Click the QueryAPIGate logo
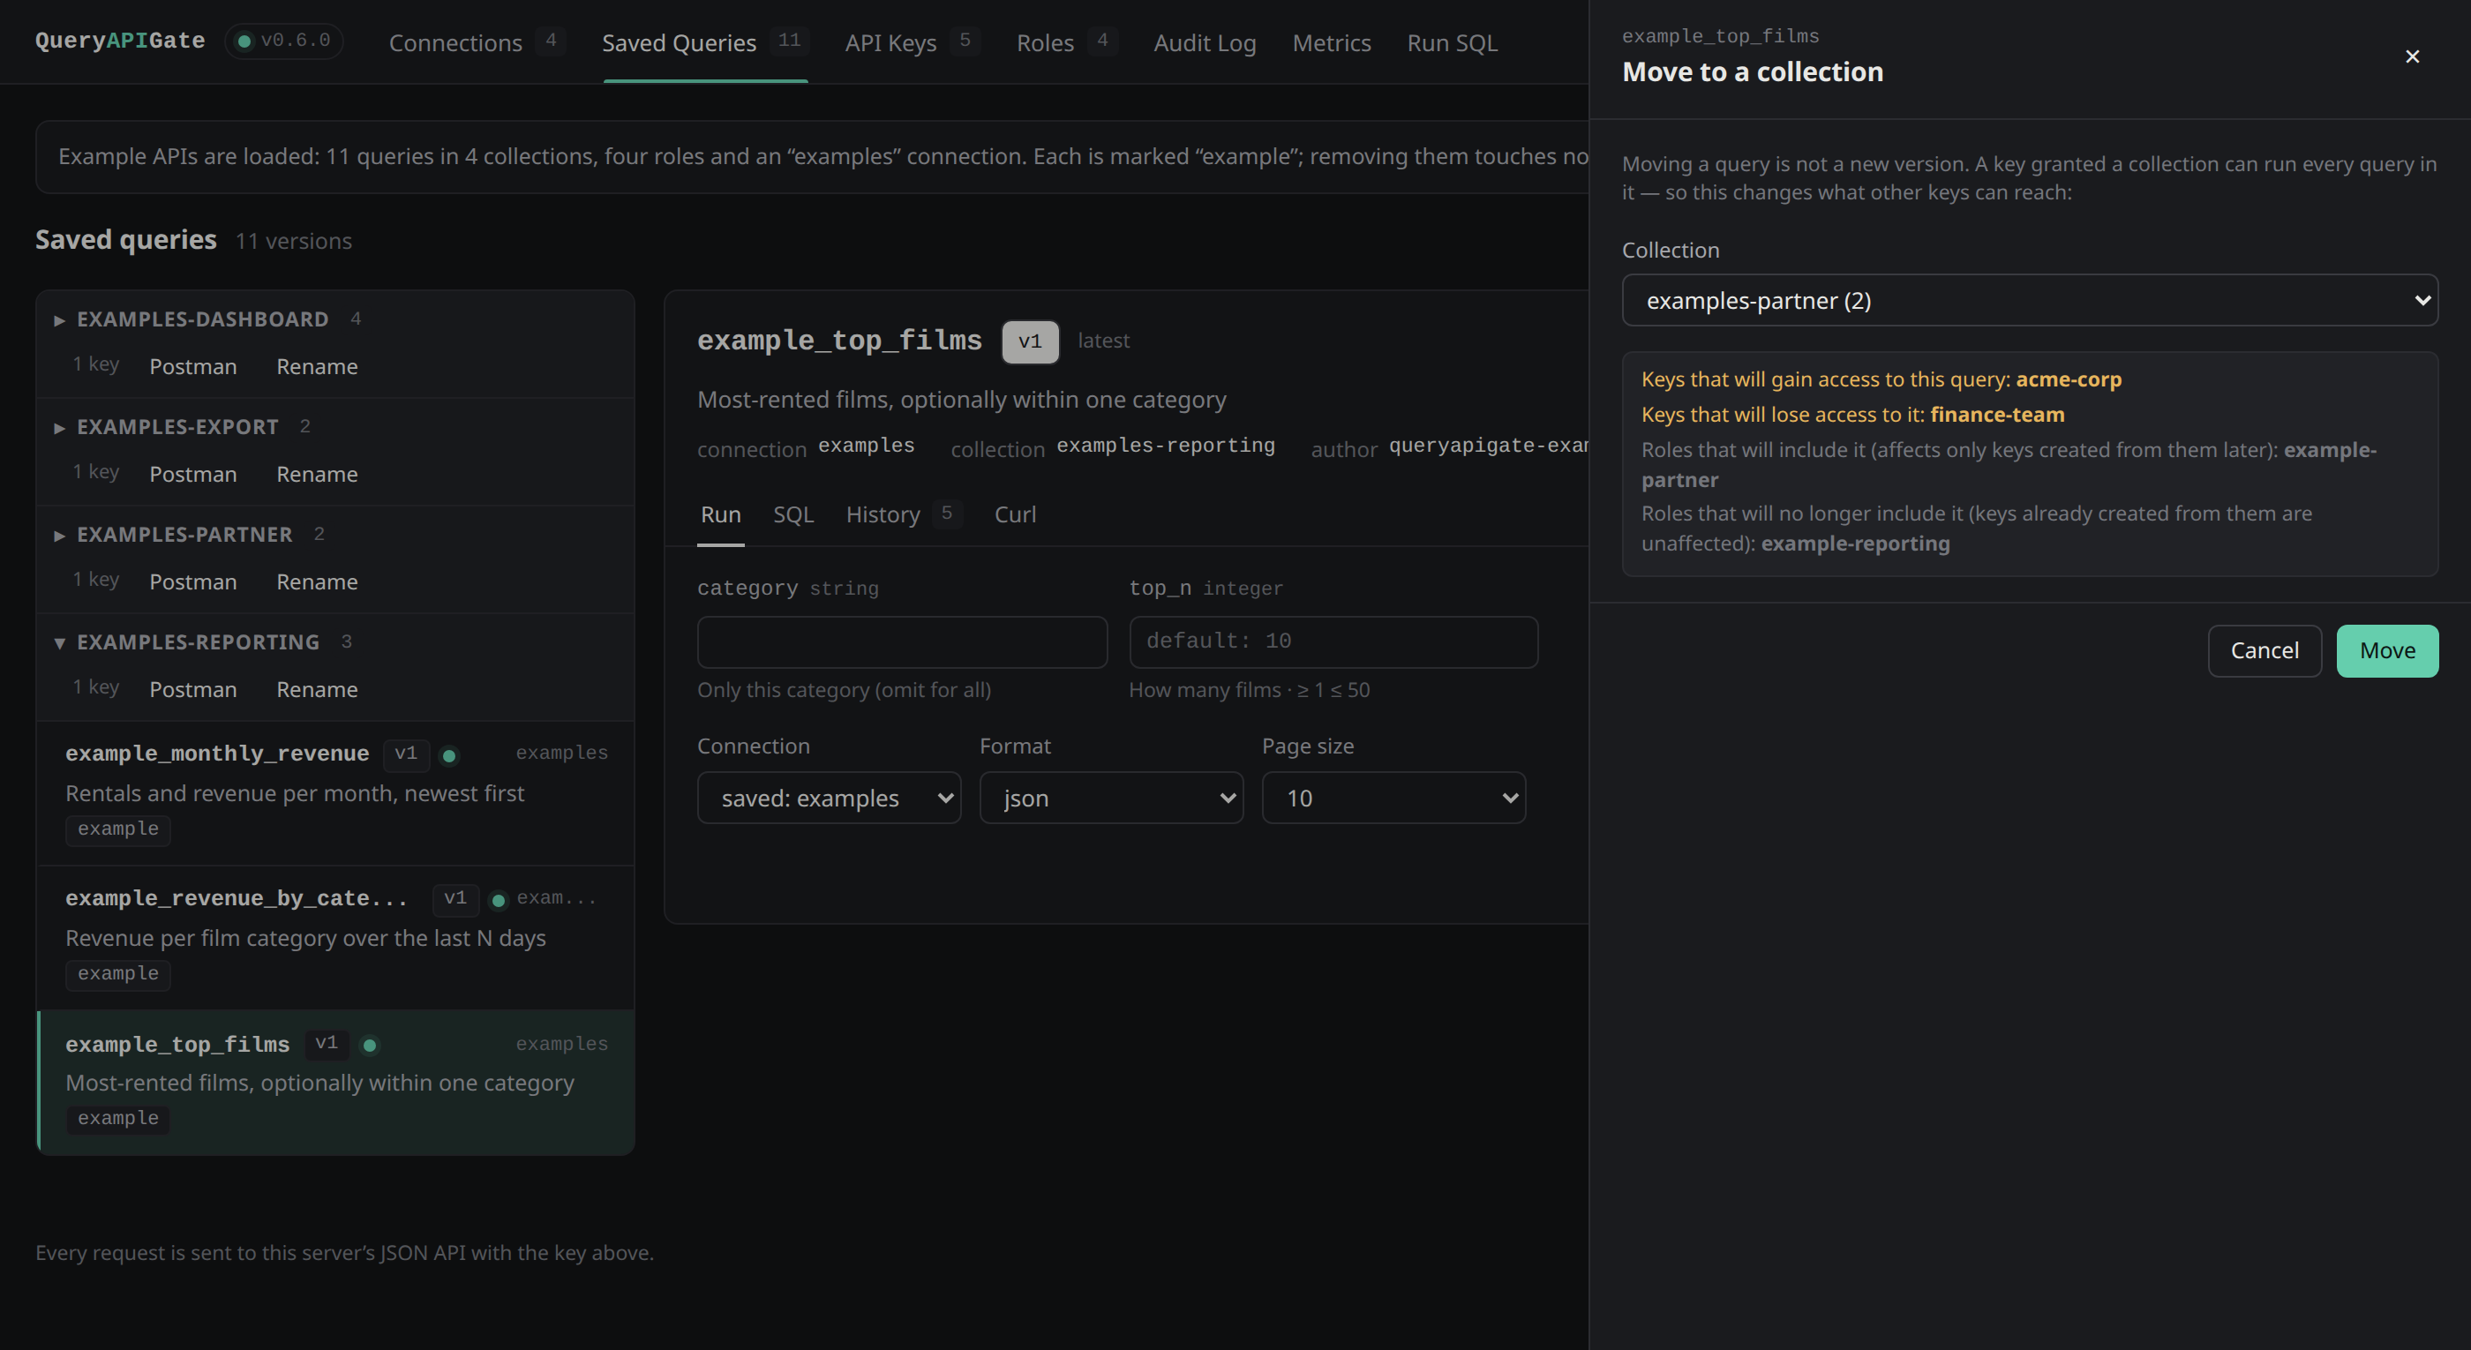 point(120,41)
